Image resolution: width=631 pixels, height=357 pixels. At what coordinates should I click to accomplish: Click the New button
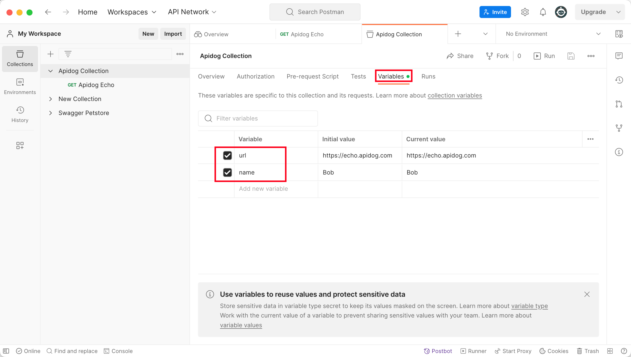[x=148, y=34]
